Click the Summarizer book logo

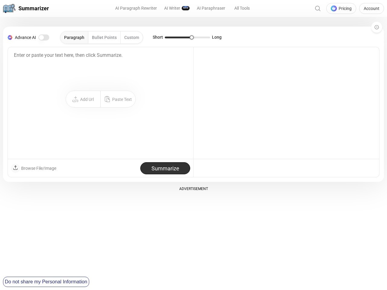[9, 8]
